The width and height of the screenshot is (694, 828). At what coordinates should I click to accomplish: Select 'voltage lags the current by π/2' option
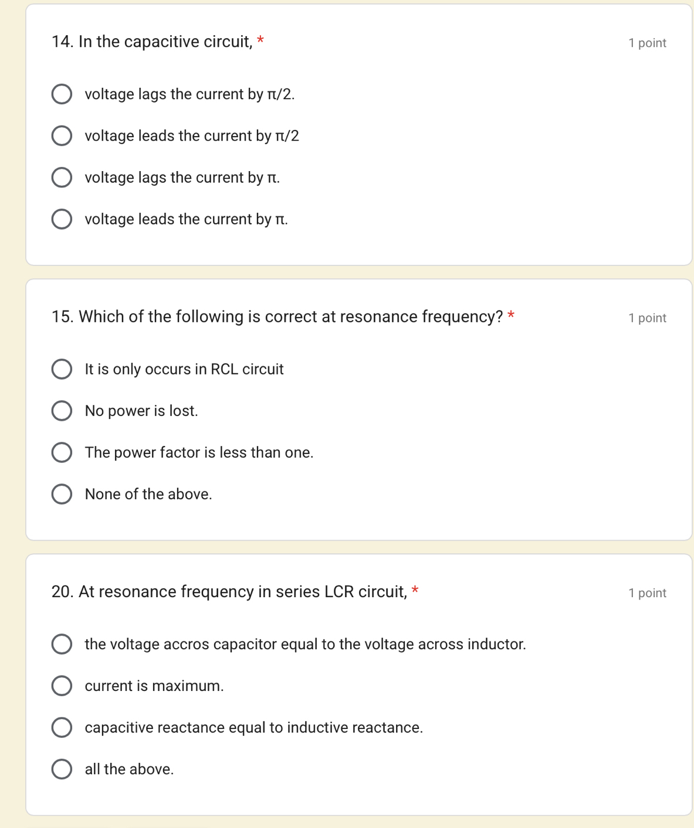pos(62,94)
